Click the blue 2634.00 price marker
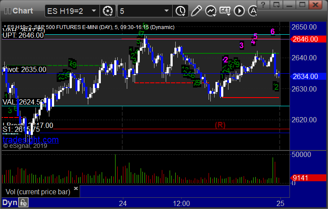This screenshot has width=328, height=209. (x=308, y=76)
